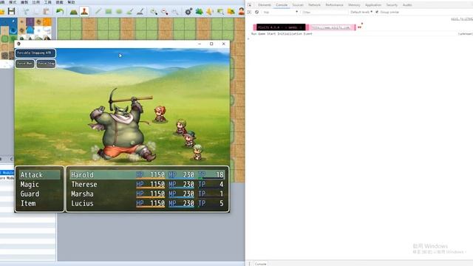
Task: Click the bottom drawer Console tab
Action: [x=260, y=264]
